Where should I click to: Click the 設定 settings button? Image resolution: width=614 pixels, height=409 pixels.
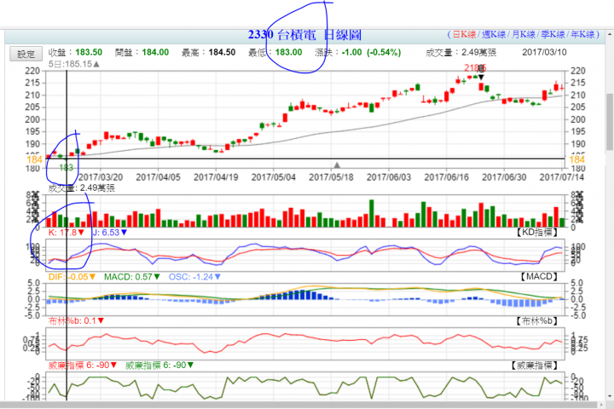26,54
